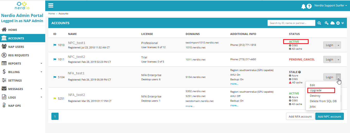Click more link in NFA_test2 additional info

click(234, 105)
